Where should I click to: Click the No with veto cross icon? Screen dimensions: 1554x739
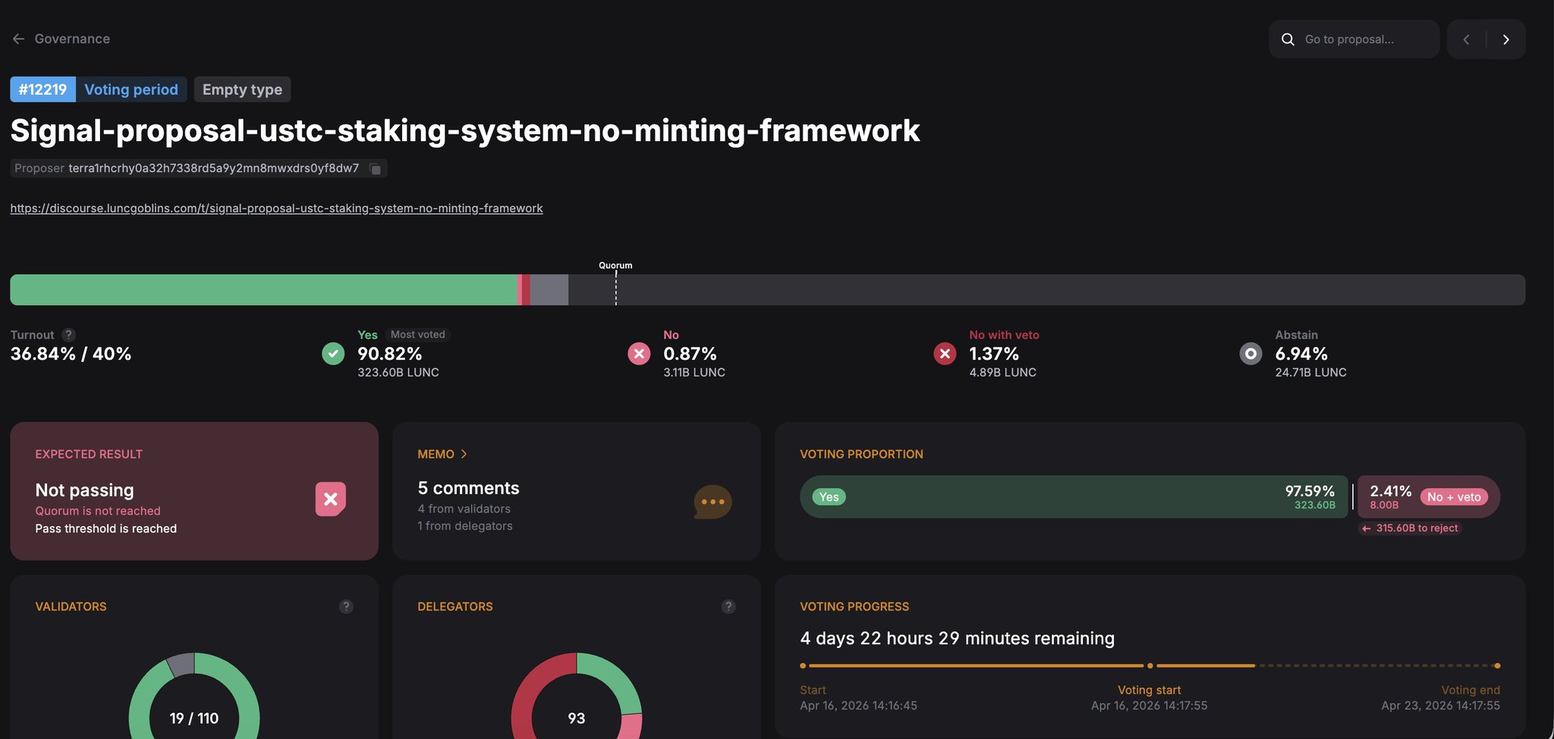click(x=945, y=354)
